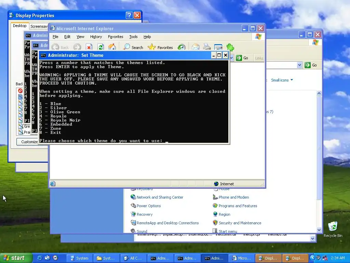Open Network and Sharing Center link

point(160,197)
